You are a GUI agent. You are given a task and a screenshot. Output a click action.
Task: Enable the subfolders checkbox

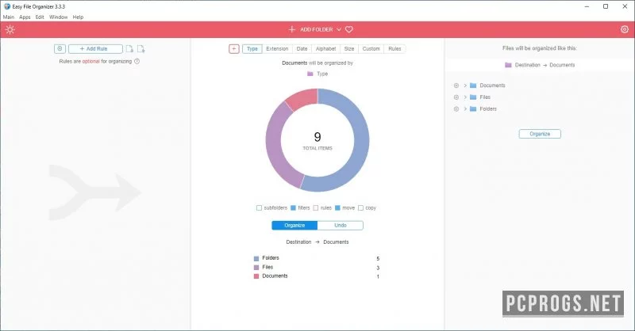coord(260,207)
